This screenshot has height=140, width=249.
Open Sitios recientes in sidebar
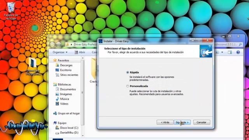click(x=69, y=75)
